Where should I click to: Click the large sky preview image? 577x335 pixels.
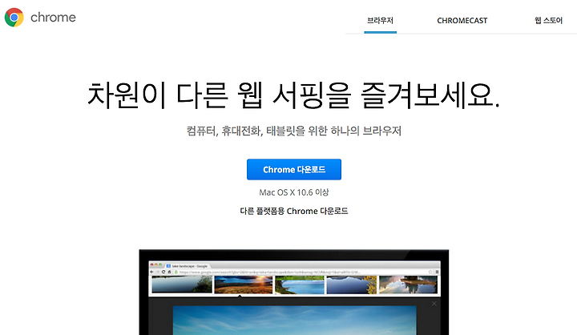point(294,321)
